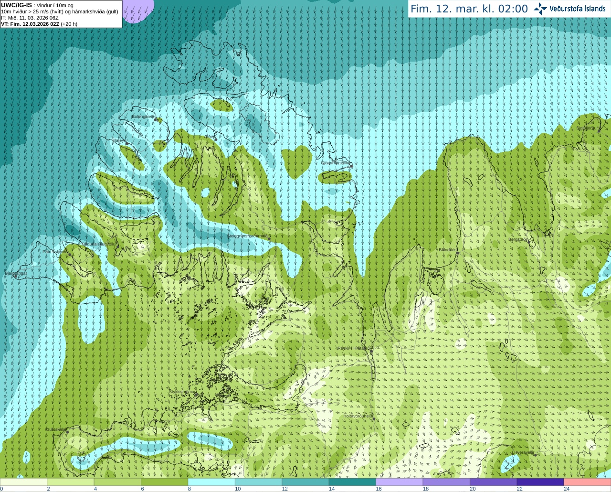Click the 'IT: Mið. 11. 03. 2026 06Z' line
611x492 pixels.
(x=30, y=18)
